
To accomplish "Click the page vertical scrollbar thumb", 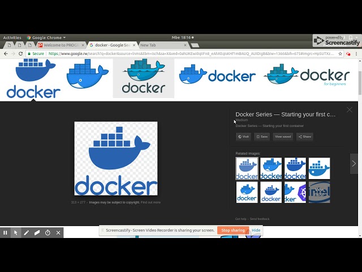I will coord(360,82).
